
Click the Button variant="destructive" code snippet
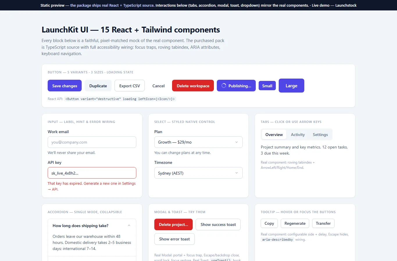120,99
